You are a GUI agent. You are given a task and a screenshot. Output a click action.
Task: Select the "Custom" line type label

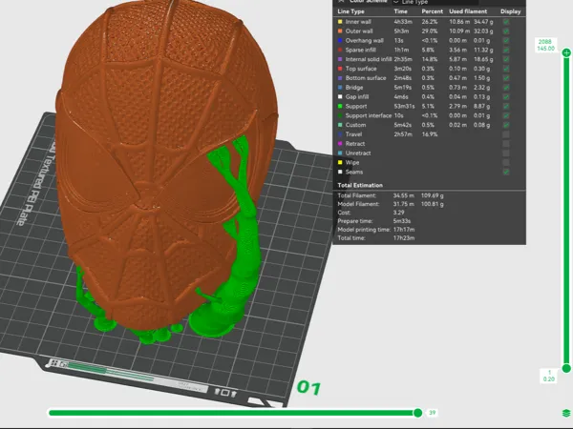coord(355,125)
